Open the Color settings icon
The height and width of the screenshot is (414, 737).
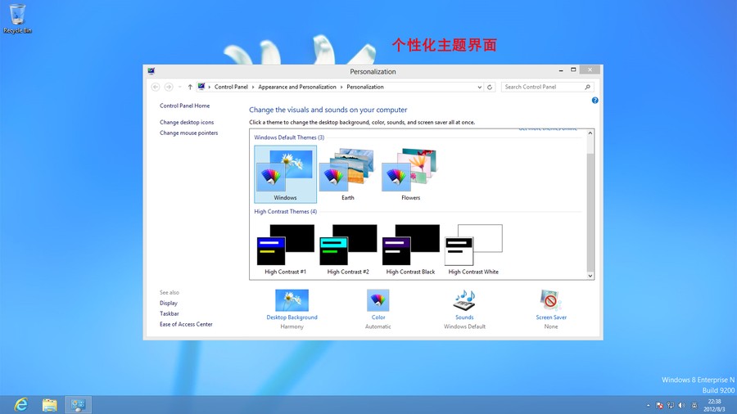tap(378, 301)
